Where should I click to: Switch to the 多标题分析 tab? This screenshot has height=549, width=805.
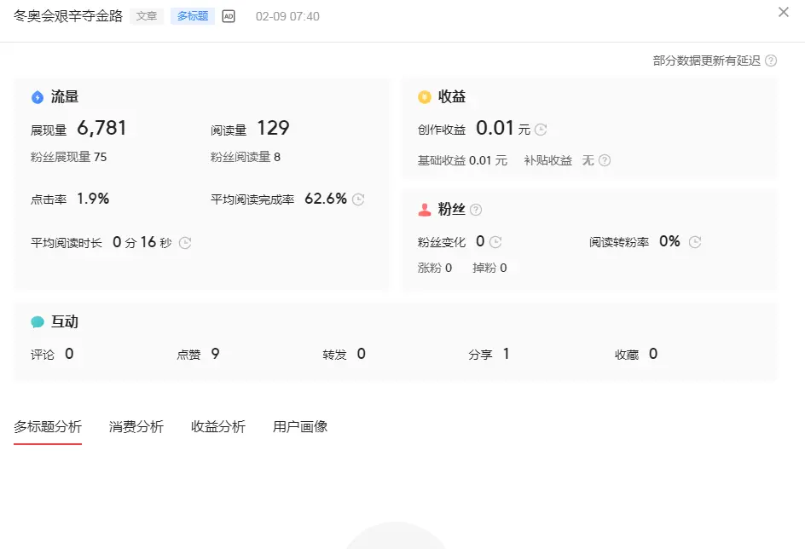48,427
